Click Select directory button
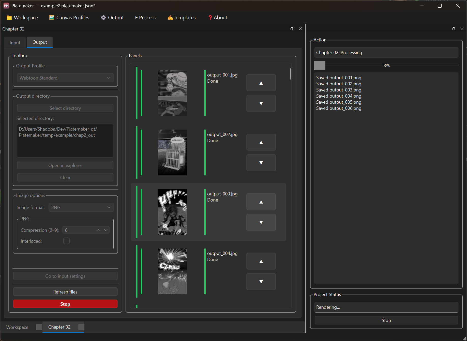The width and height of the screenshot is (467, 341). coord(65,108)
